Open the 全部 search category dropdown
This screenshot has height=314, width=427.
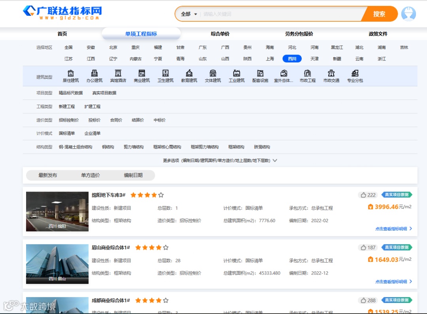pyautogui.click(x=189, y=14)
